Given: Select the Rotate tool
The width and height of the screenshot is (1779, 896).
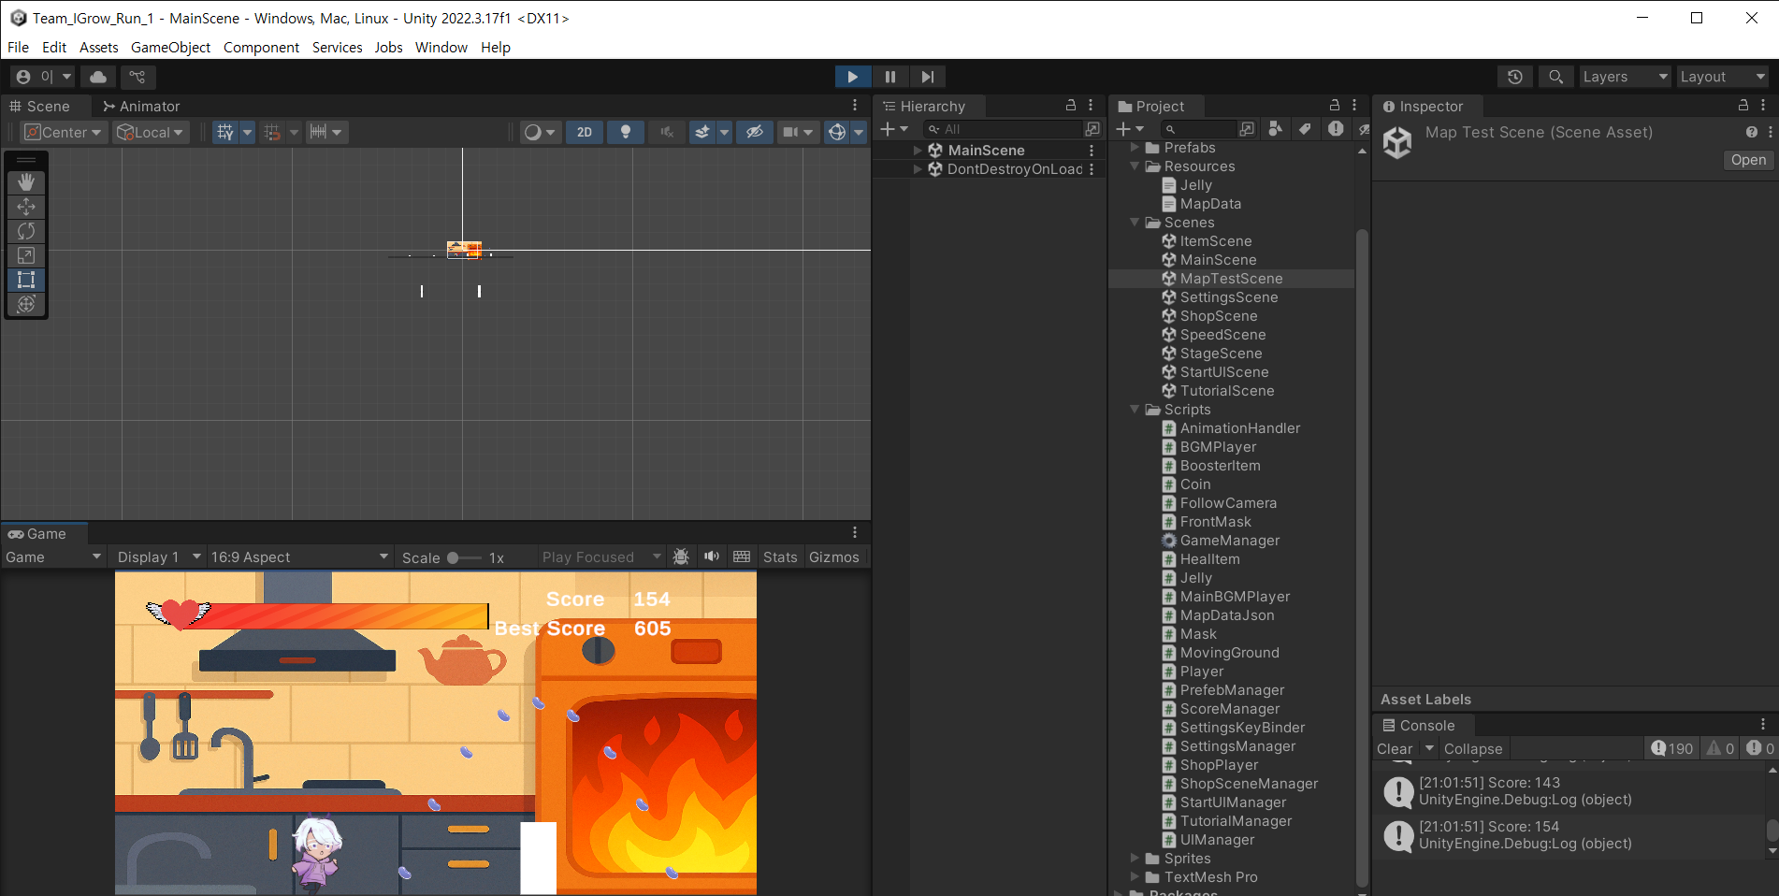Looking at the screenshot, I should click(26, 231).
